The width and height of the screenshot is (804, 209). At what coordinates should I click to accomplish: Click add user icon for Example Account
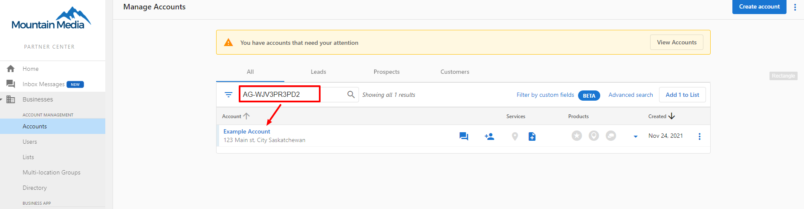point(489,136)
